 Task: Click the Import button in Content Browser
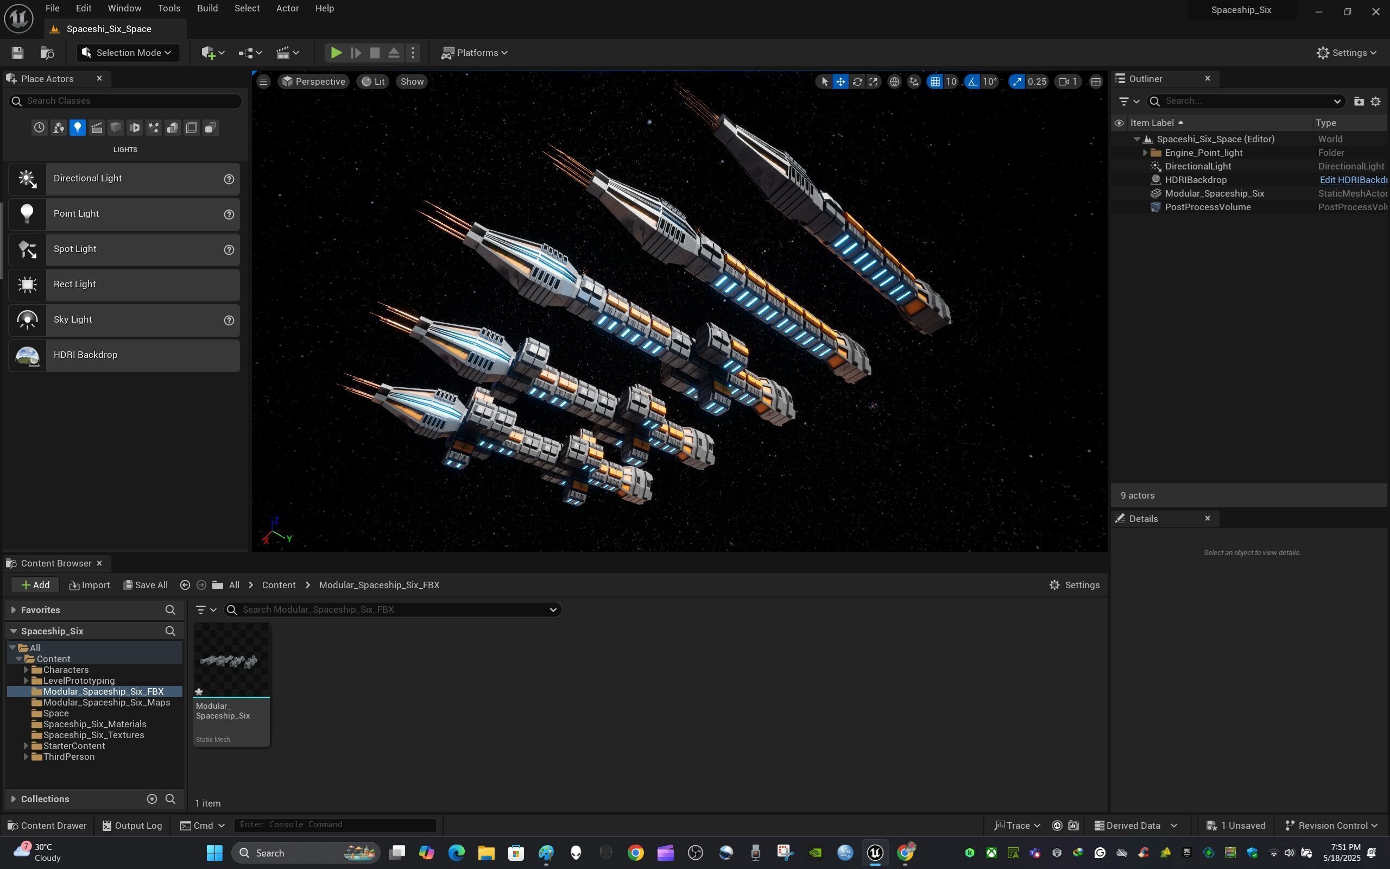coord(89,585)
